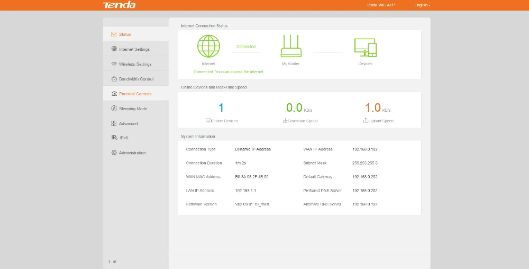Viewport: 529px width, 269px height.
Task: Select Status in the sidebar
Action: point(125,34)
